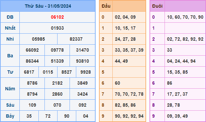The width and height of the screenshot is (206, 122).
Task: Click second prize number 82337
Action: [x=76, y=39]
